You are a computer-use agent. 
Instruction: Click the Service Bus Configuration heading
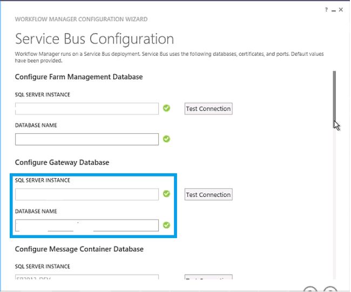click(x=94, y=39)
